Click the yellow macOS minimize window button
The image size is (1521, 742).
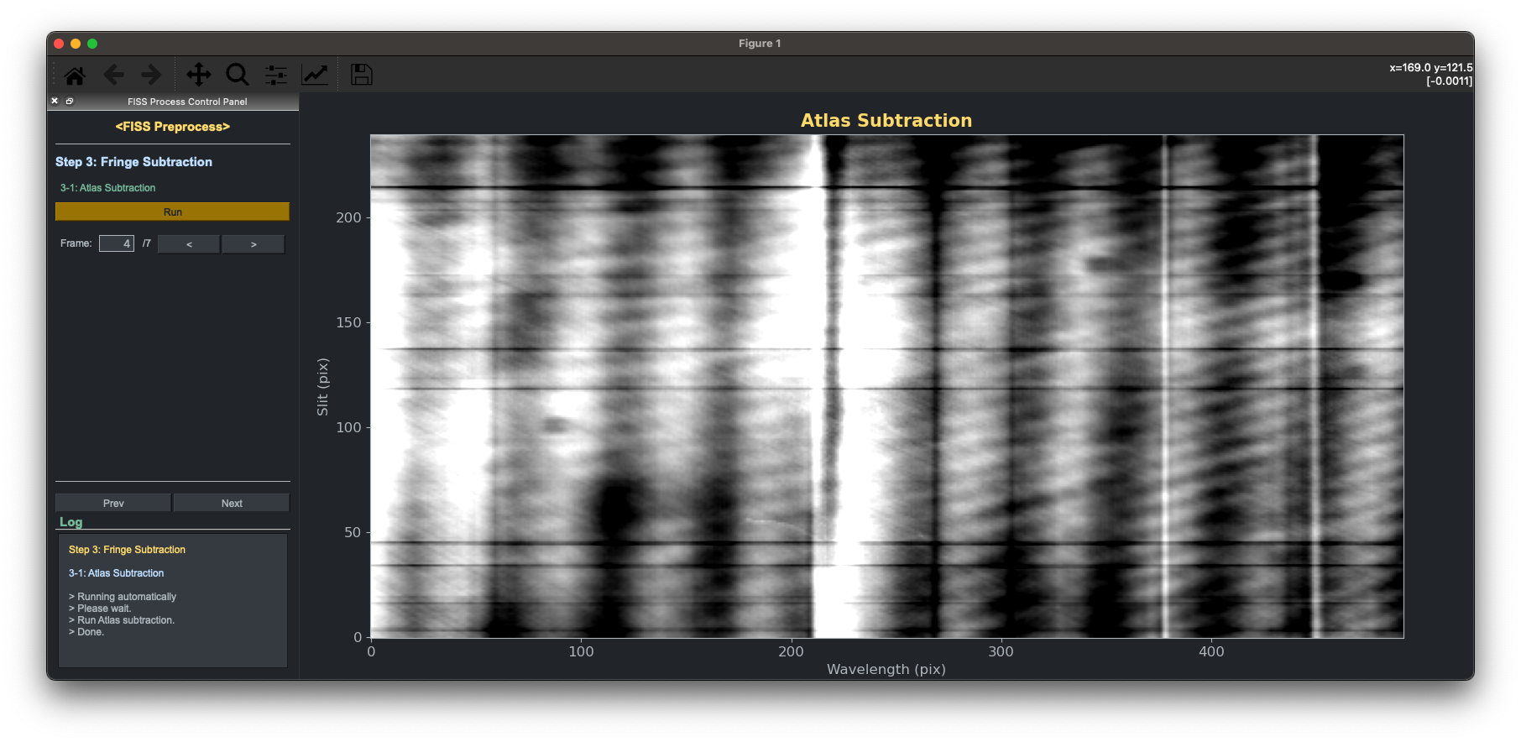click(x=76, y=44)
